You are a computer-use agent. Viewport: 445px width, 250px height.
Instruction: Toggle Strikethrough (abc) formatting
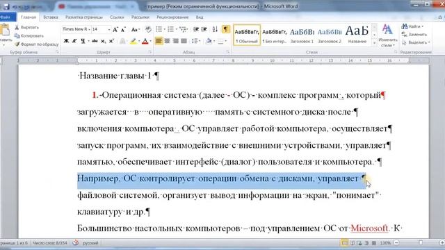click(x=95, y=41)
